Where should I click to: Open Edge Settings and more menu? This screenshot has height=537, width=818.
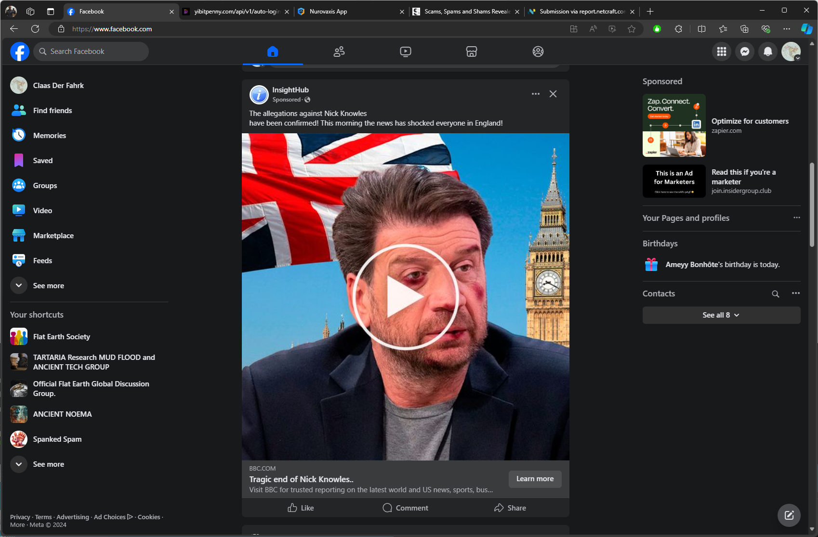point(787,29)
